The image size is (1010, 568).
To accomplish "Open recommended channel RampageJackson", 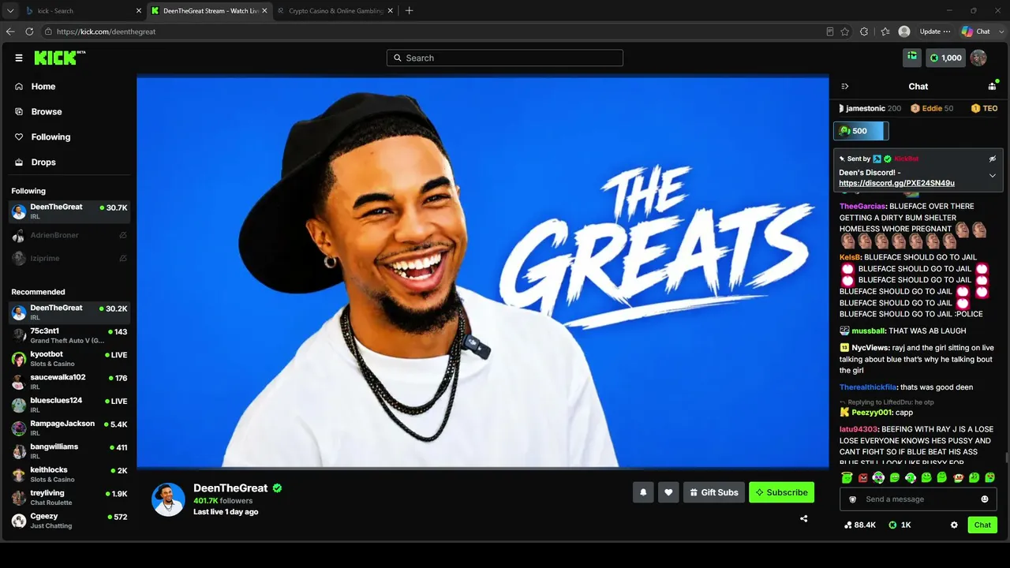I will (69, 428).
